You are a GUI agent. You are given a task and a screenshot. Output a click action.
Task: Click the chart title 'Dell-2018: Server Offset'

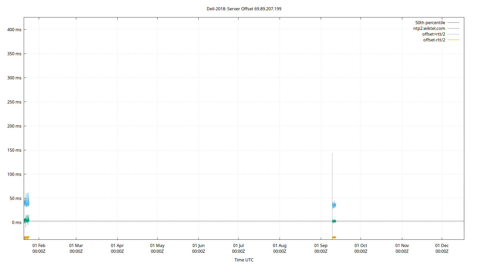point(244,9)
